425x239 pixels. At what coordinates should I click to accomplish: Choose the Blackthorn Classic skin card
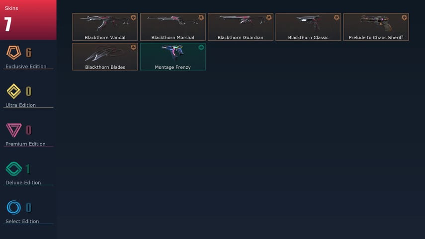[x=308, y=27]
